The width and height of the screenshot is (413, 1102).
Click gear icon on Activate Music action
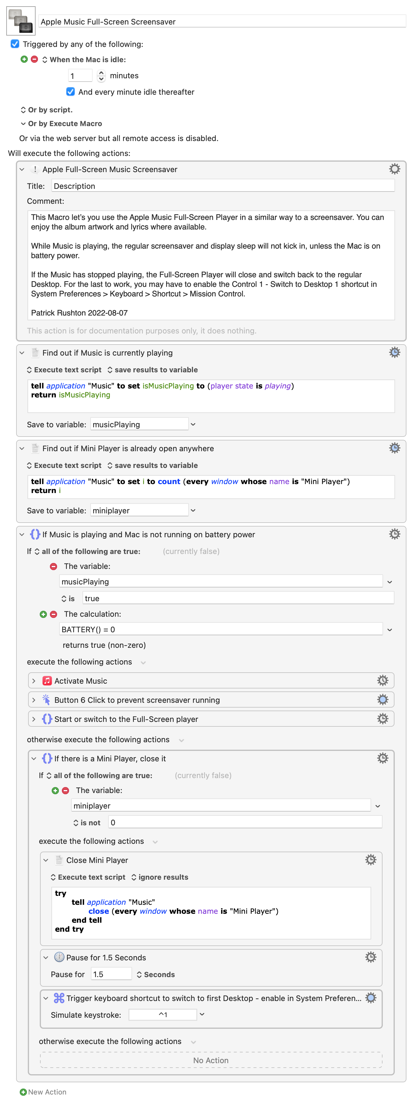pyautogui.click(x=382, y=680)
